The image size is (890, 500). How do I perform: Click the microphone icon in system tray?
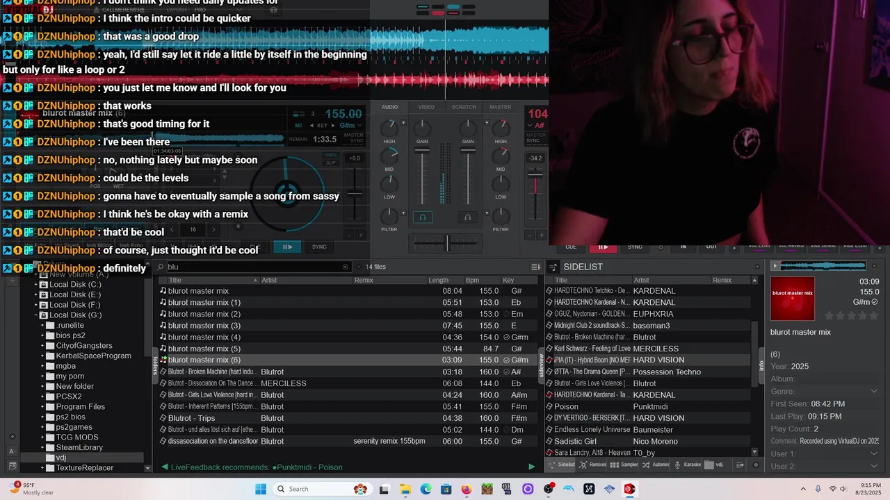coord(818,489)
